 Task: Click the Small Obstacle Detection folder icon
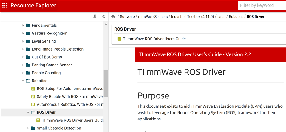33,128
